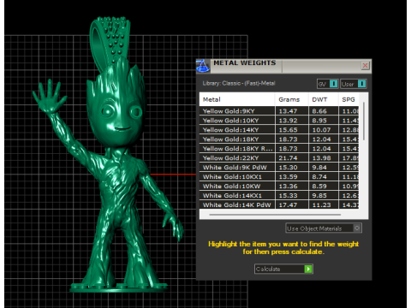This screenshot has height=308, width=411.
Task: Select the Yellow Gold:18KY R... row
Action: (279, 149)
